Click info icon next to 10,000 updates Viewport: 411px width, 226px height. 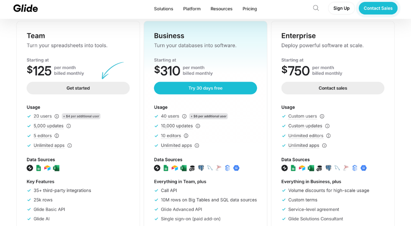click(198, 126)
